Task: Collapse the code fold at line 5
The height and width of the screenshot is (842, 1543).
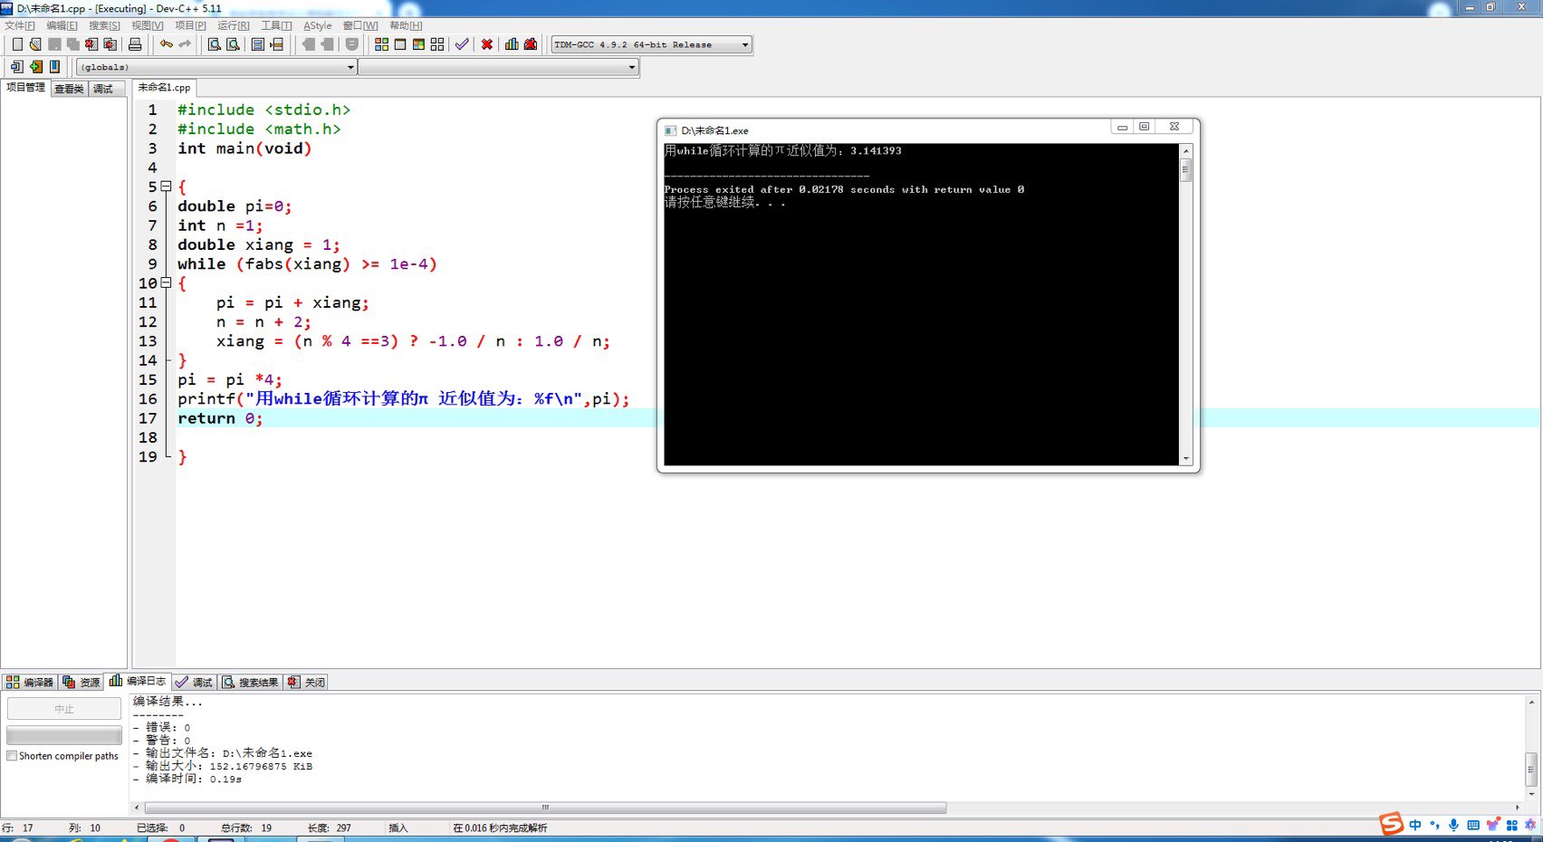Action: (166, 187)
